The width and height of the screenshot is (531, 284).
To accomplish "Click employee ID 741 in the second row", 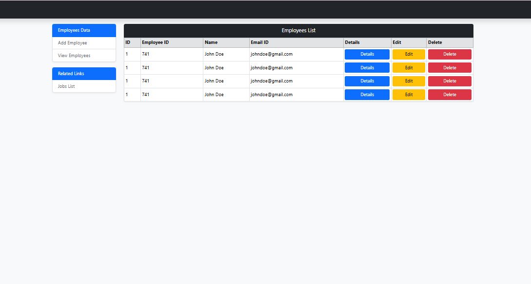I will coord(145,67).
